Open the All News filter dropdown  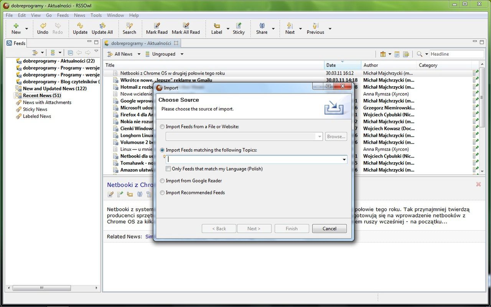pyautogui.click(x=139, y=54)
